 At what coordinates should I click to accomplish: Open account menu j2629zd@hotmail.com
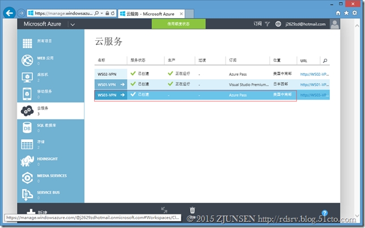click(x=305, y=24)
